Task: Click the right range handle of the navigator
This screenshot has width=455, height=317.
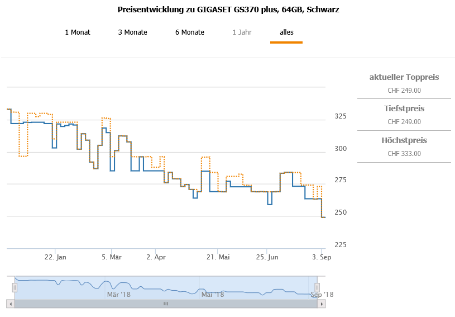Action: 317,287
